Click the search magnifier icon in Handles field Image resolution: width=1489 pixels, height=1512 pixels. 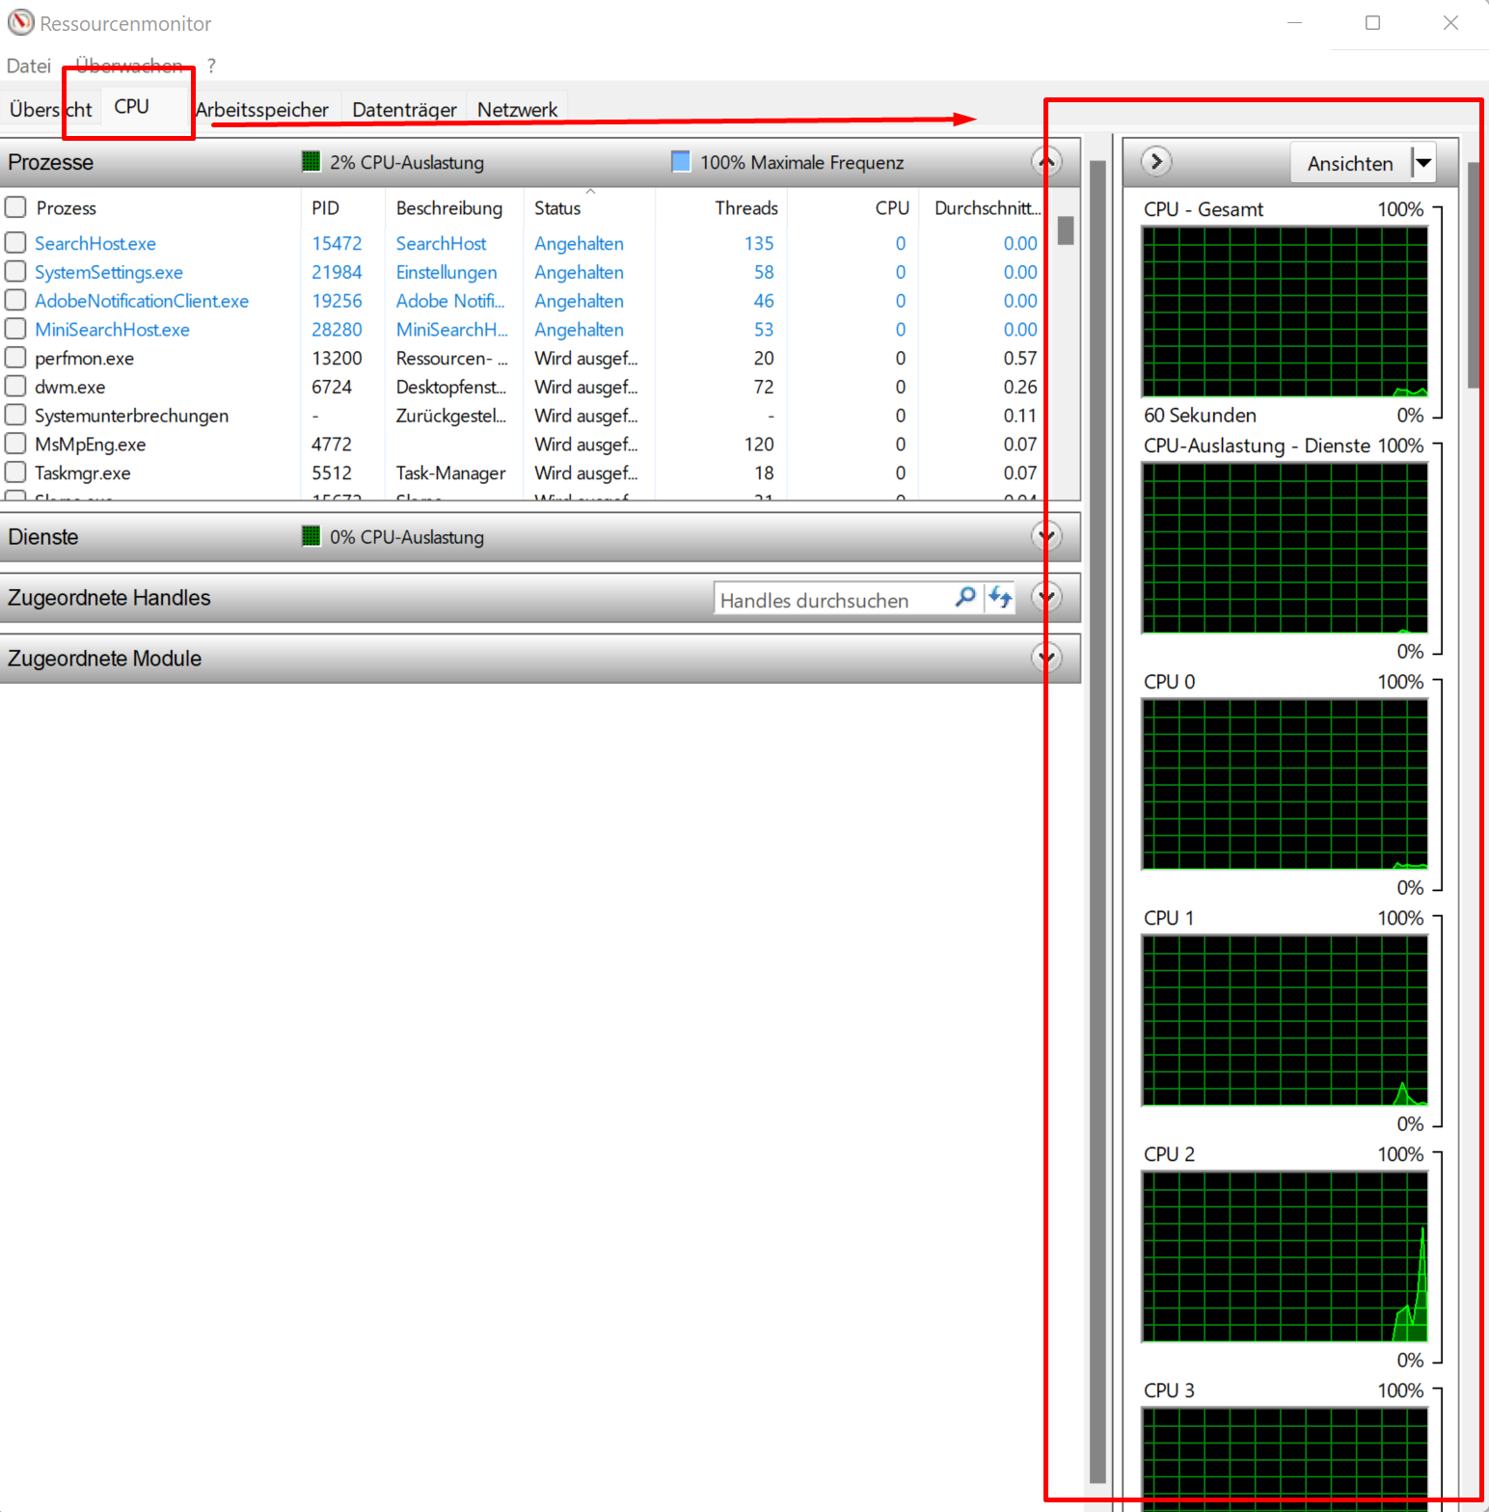coord(965,598)
